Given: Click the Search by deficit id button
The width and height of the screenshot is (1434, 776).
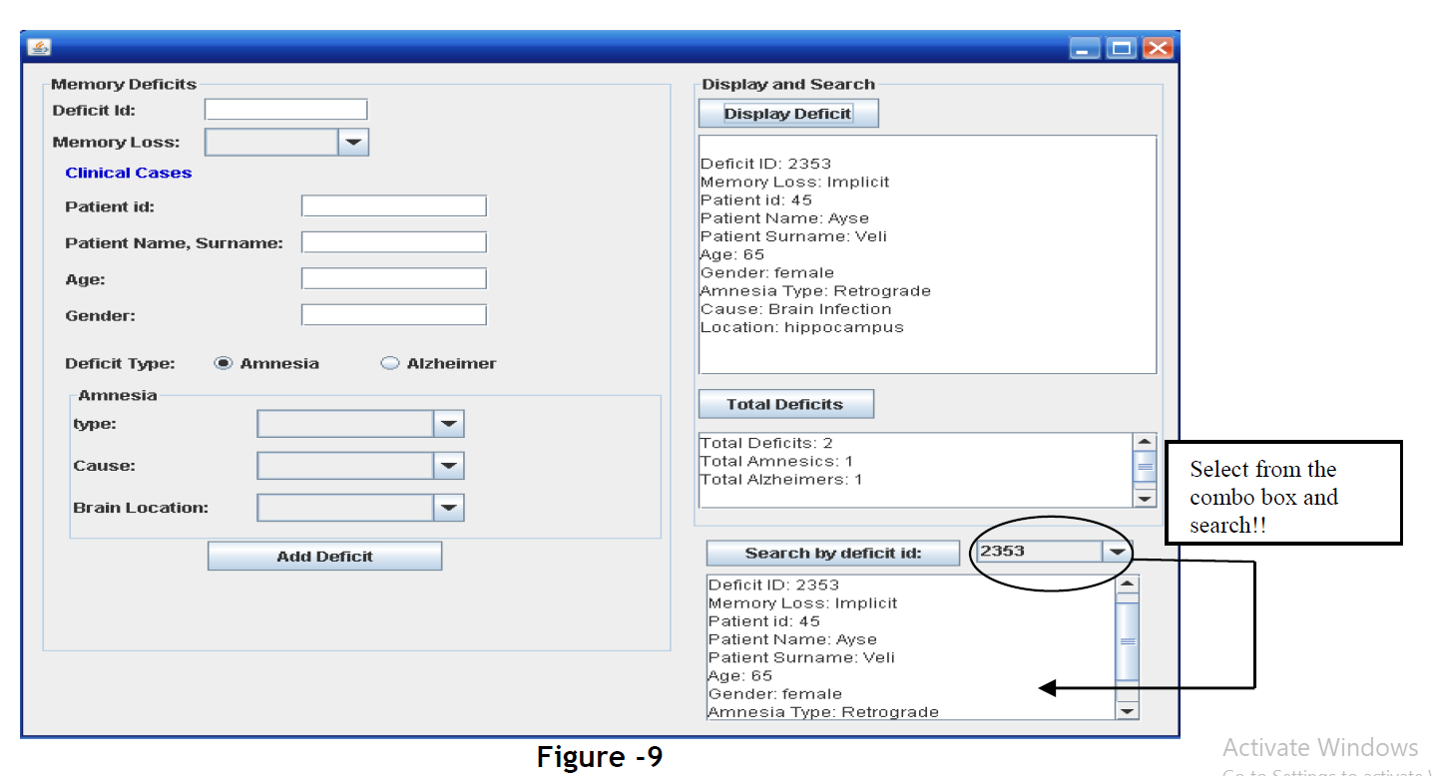Looking at the screenshot, I should [x=831, y=553].
